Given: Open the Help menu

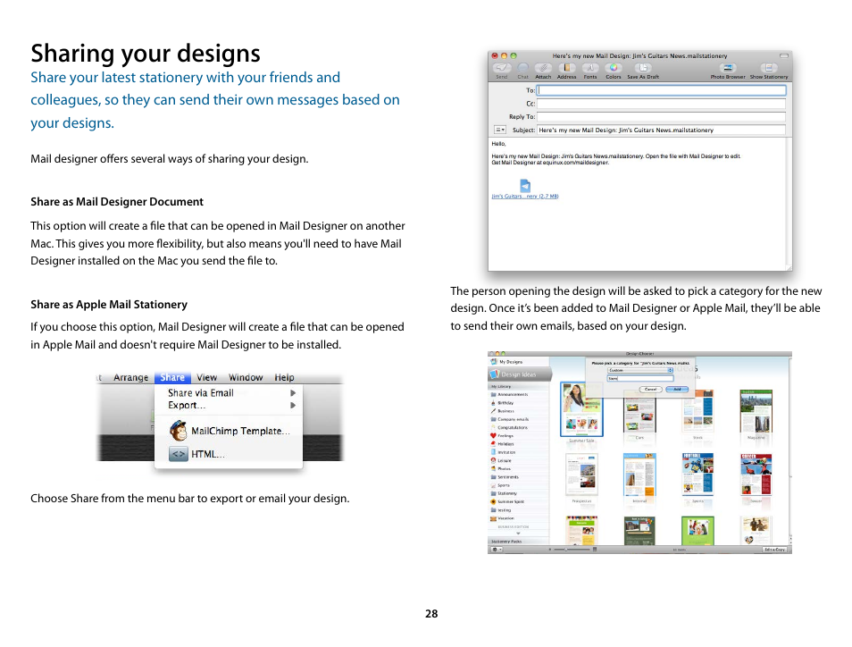Looking at the screenshot, I should click(284, 377).
